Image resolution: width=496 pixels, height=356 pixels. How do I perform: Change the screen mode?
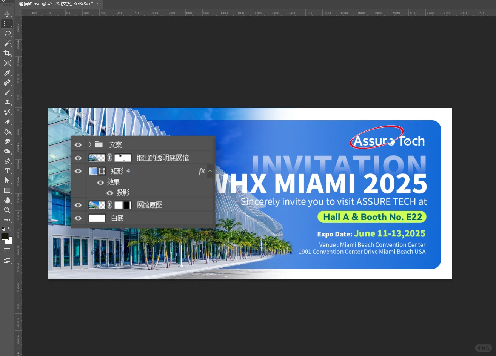(x=7, y=261)
